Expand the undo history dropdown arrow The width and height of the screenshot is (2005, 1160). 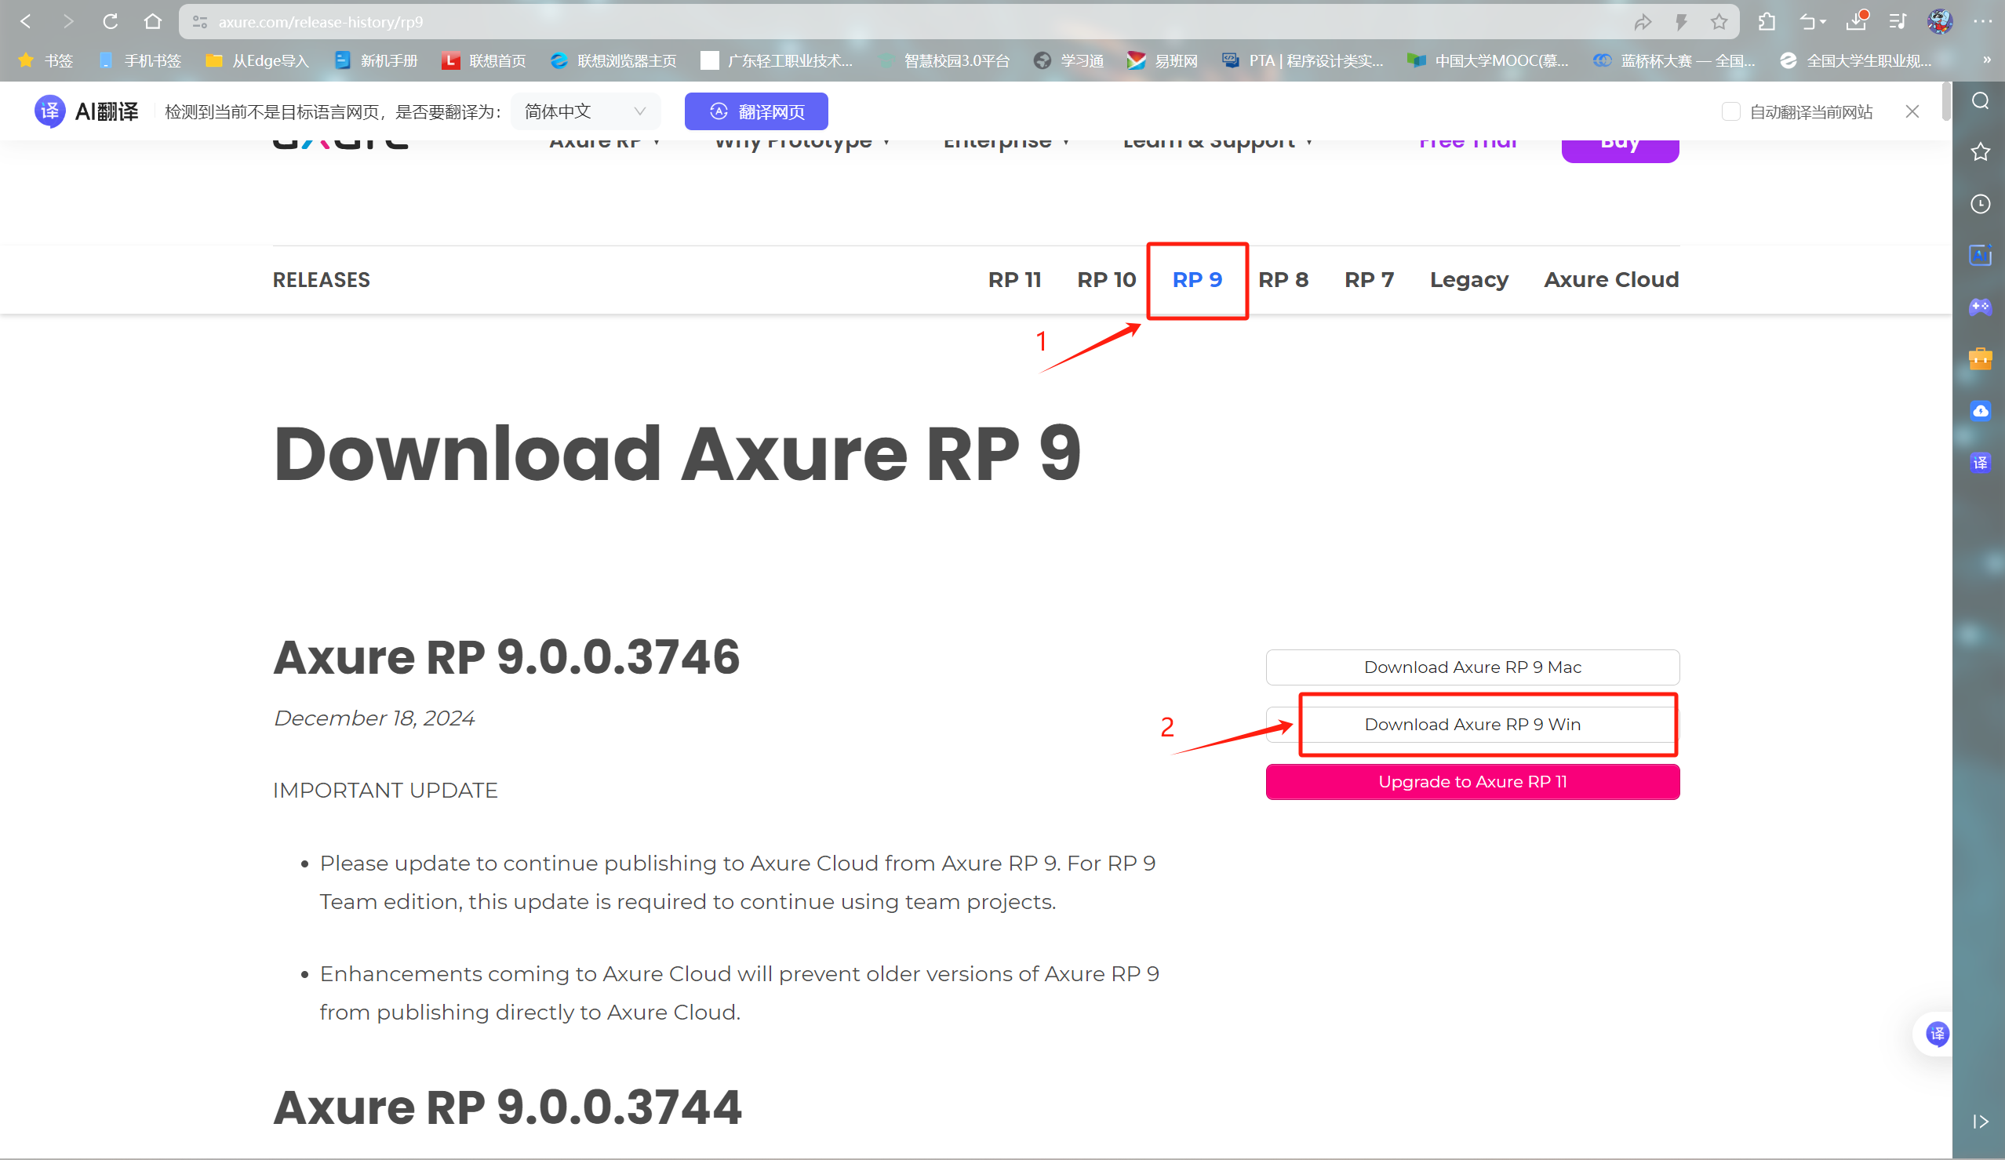1823,22
